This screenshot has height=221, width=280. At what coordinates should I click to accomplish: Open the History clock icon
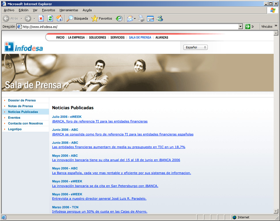(119, 18)
